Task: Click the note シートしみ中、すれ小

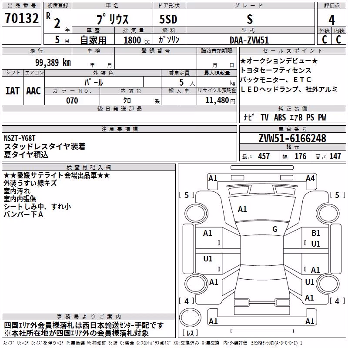Action: point(37,206)
